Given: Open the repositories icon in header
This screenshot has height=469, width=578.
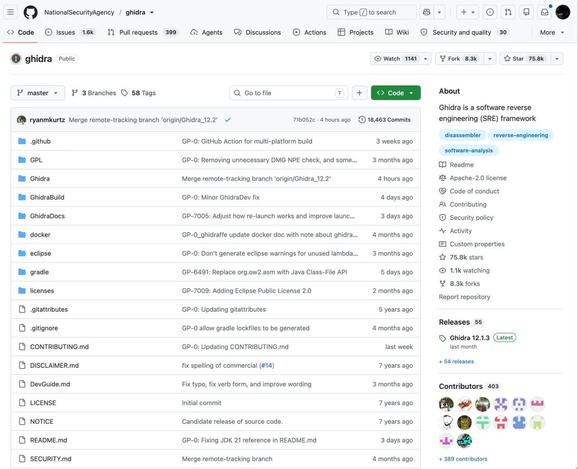Looking at the screenshot, I should pos(527,12).
